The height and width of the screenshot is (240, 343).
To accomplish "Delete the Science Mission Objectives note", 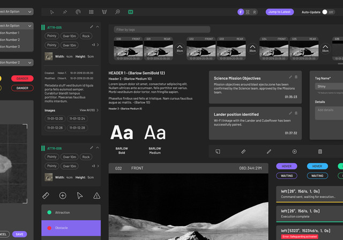I will [x=296, y=77].
